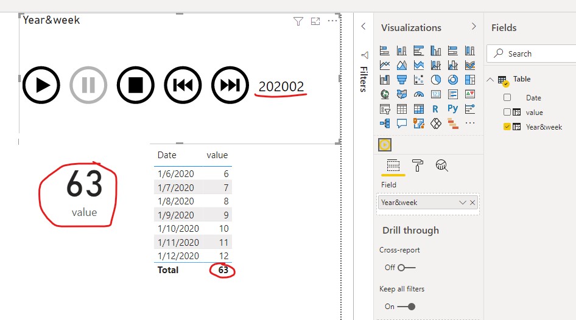Expand the Filters pane chevron
This screenshot has width=576, height=320.
364,26
